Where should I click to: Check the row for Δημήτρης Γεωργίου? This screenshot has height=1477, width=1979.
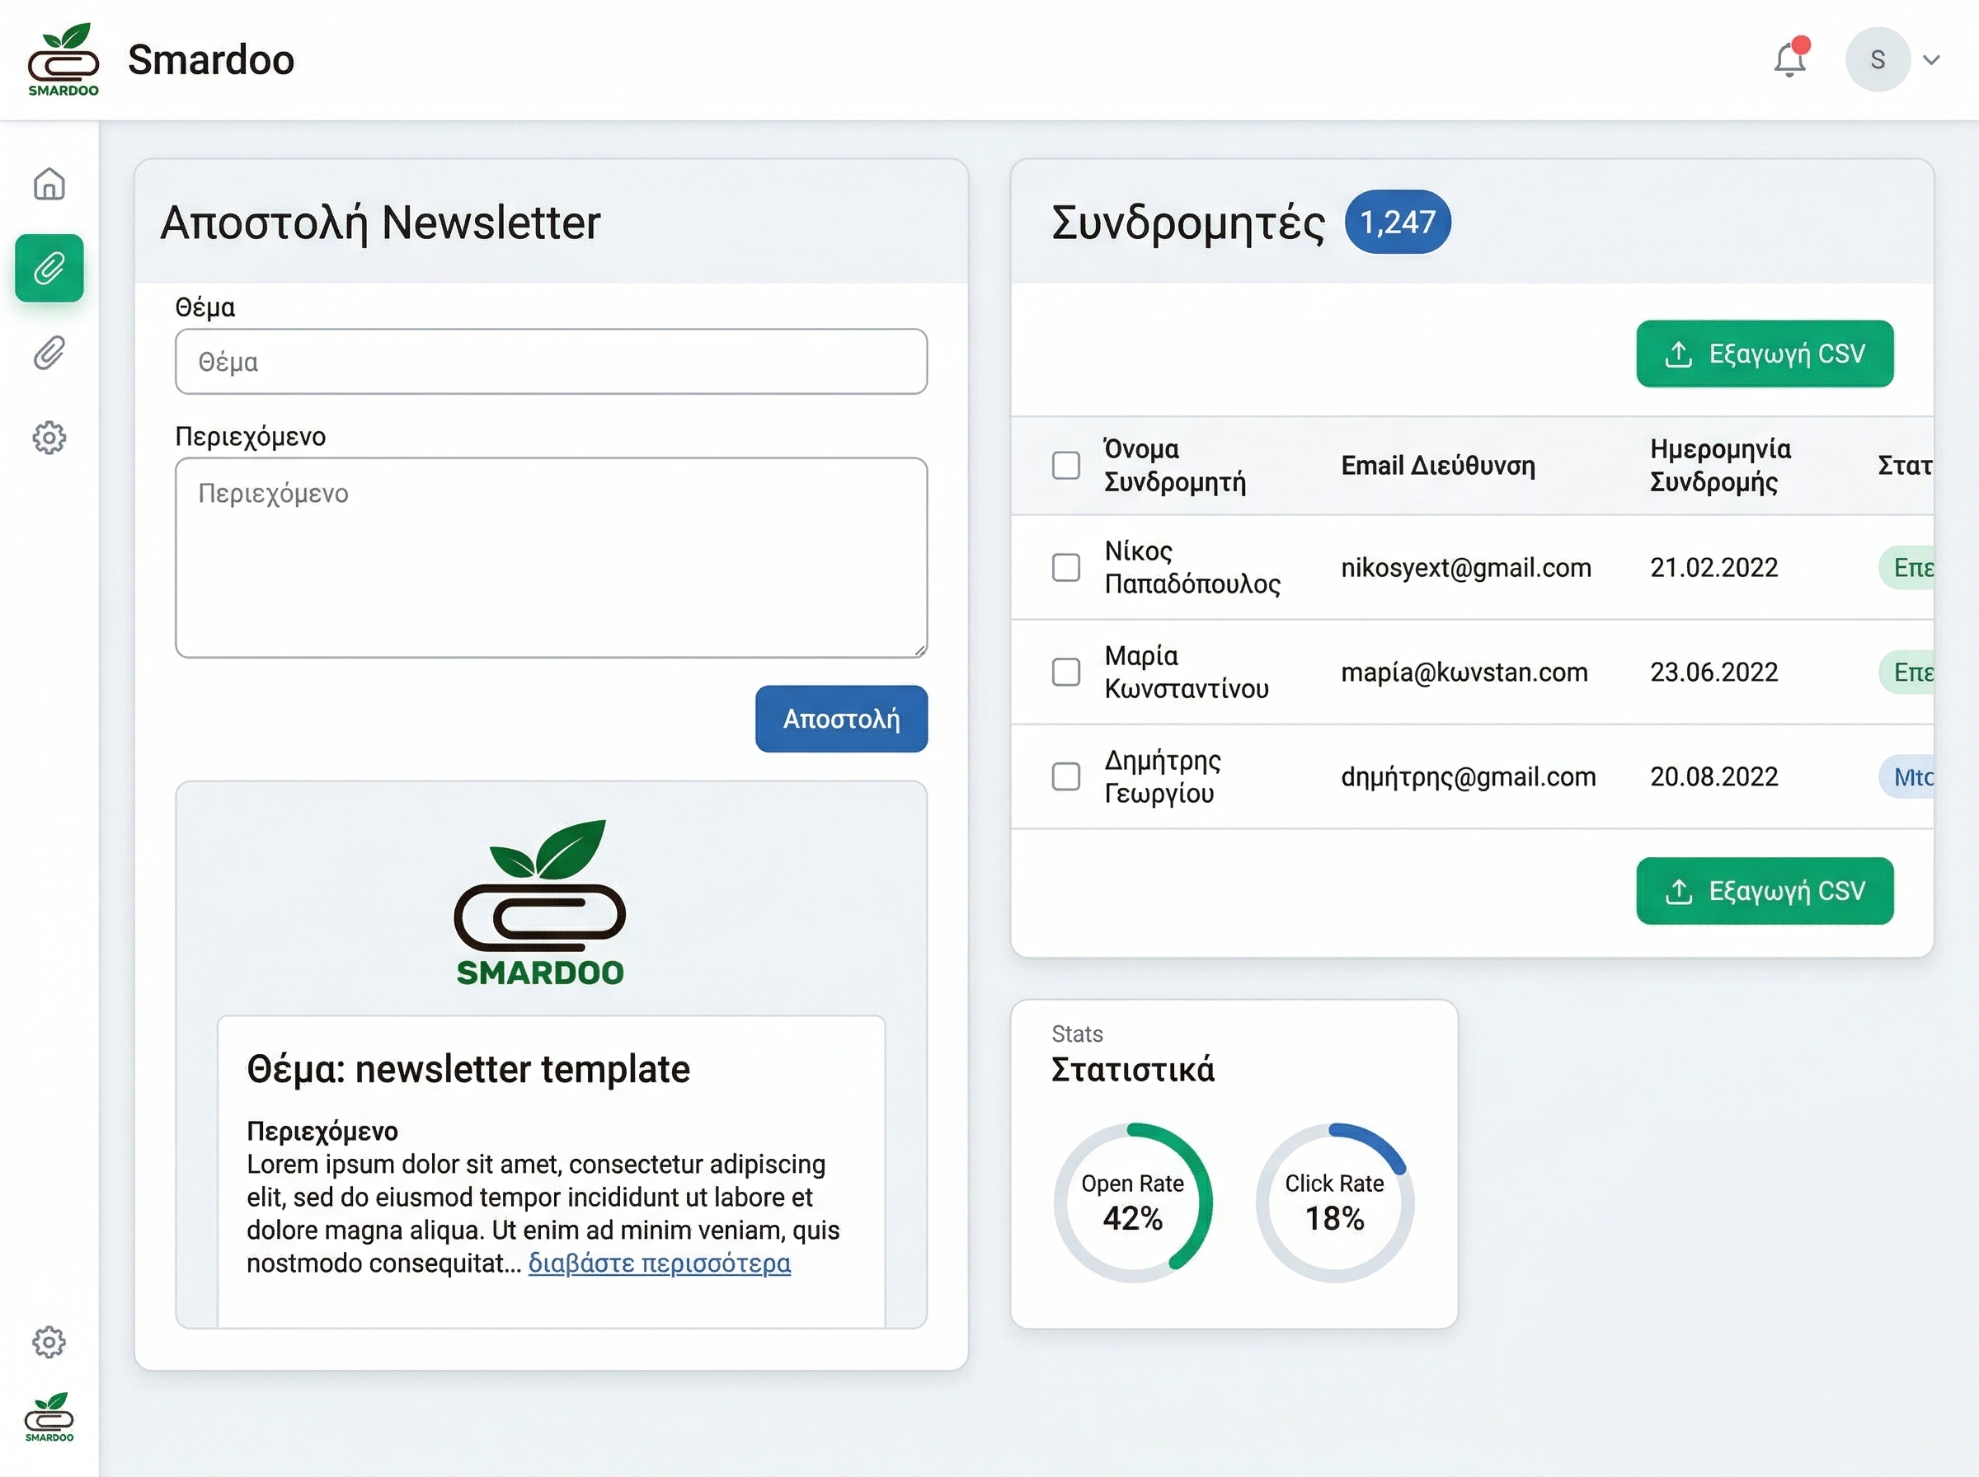[x=1066, y=777]
